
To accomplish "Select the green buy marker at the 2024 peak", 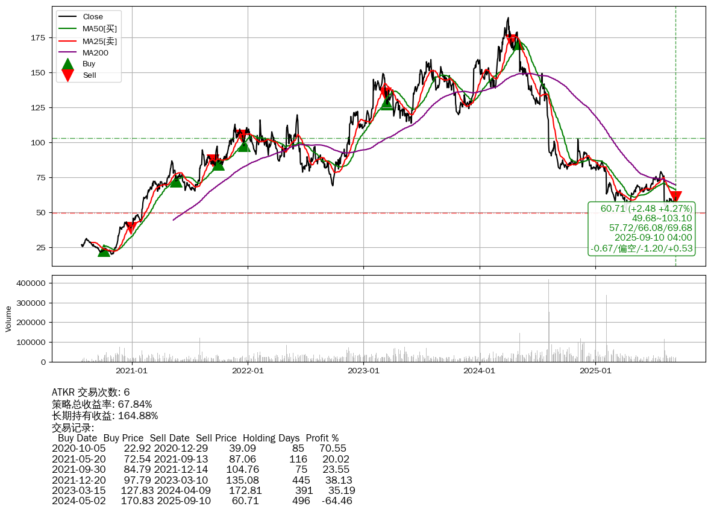I will (x=516, y=44).
